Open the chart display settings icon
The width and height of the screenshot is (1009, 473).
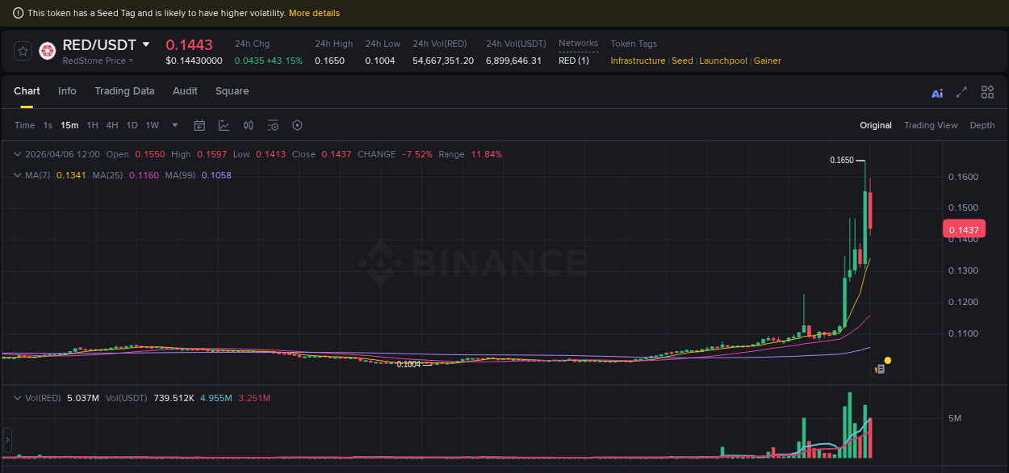[273, 125]
